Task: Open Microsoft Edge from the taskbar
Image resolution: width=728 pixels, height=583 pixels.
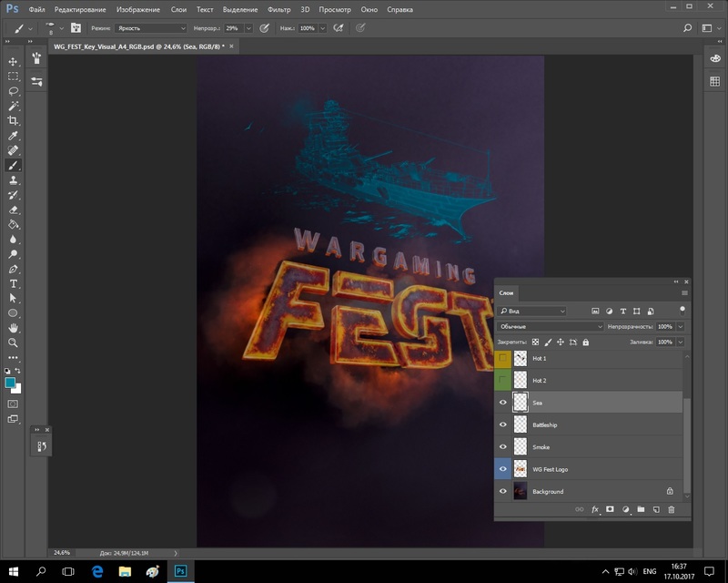Action: [97, 571]
